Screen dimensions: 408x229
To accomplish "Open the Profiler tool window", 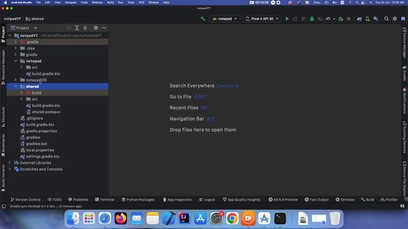I will tap(389, 199).
